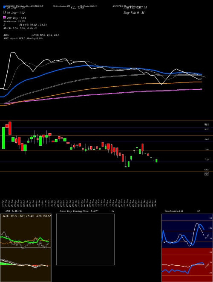Click the 'ADX signal: SELL Slowing' text
The width and height of the screenshot is (213, 282).
coord(19,38)
